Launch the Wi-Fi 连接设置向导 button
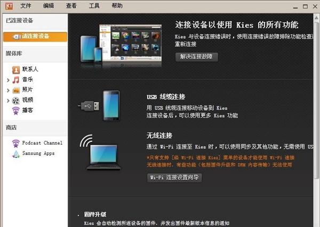 [174, 177]
